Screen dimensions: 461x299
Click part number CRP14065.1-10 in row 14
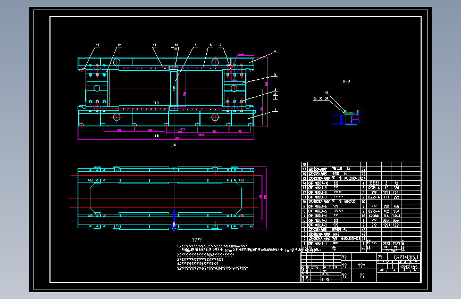318,183
